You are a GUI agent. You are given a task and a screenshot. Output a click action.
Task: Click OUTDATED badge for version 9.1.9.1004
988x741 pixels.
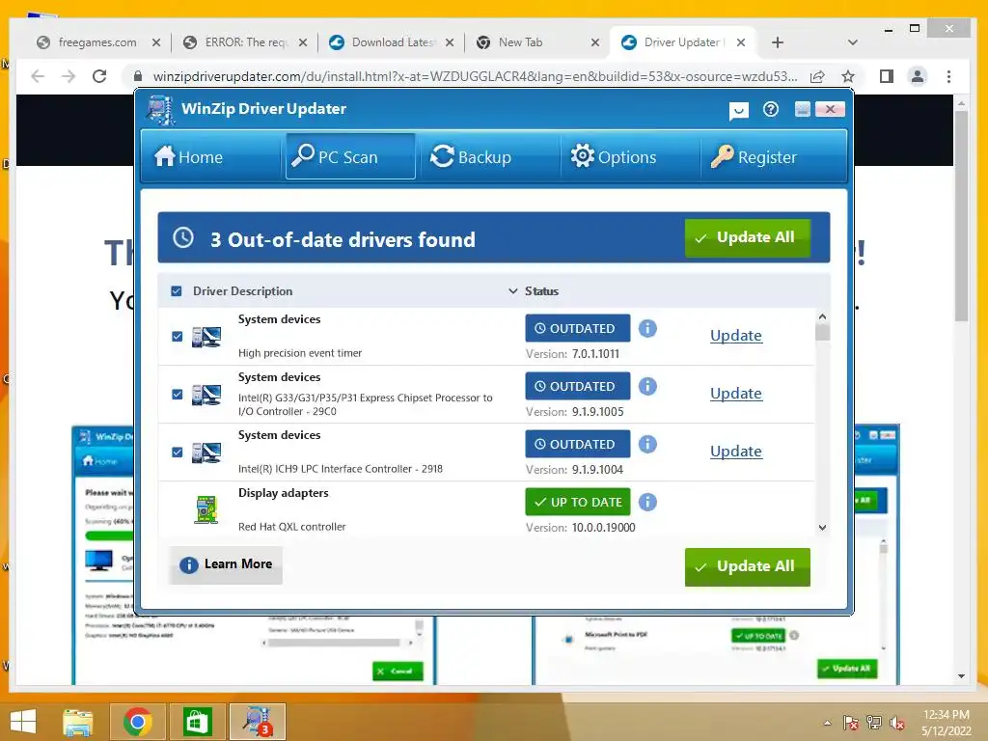tap(577, 444)
